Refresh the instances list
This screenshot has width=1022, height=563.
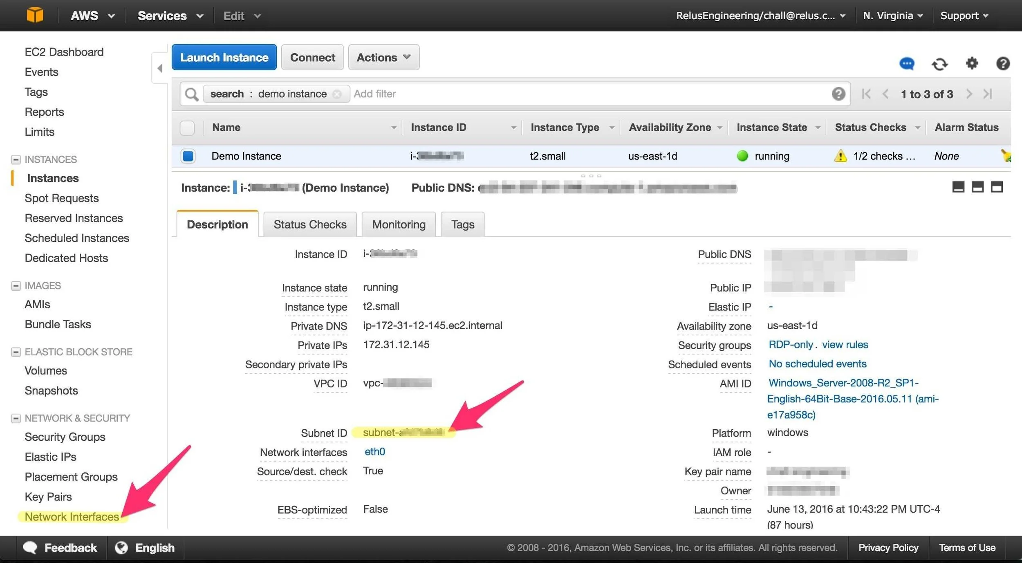[939, 64]
